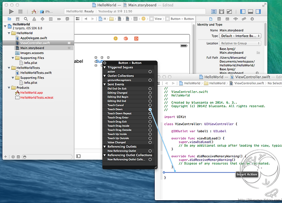Click the navigator filter field
Screen dimensions: 282x203
tap(47, 157)
